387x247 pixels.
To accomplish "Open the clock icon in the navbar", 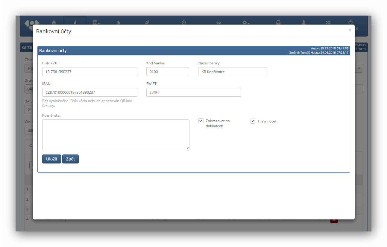I will click(183, 22).
